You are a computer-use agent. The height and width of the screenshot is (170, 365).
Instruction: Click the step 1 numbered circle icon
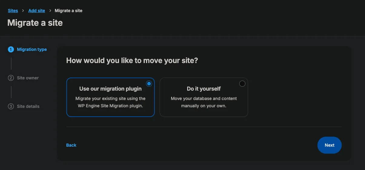pos(11,49)
